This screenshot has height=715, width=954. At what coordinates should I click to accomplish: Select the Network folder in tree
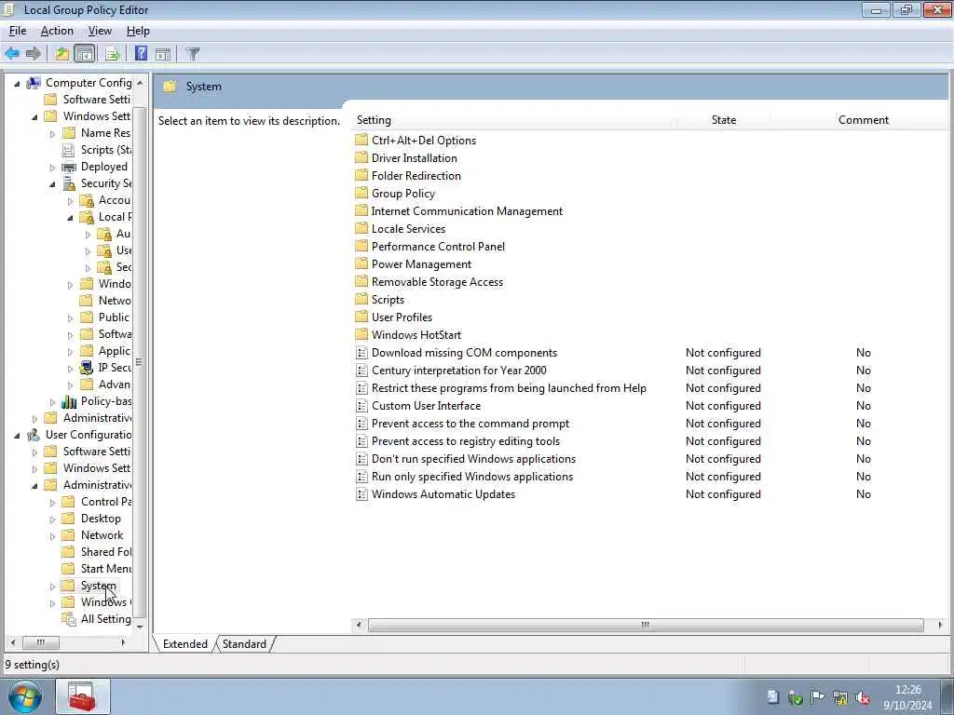(94, 535)
